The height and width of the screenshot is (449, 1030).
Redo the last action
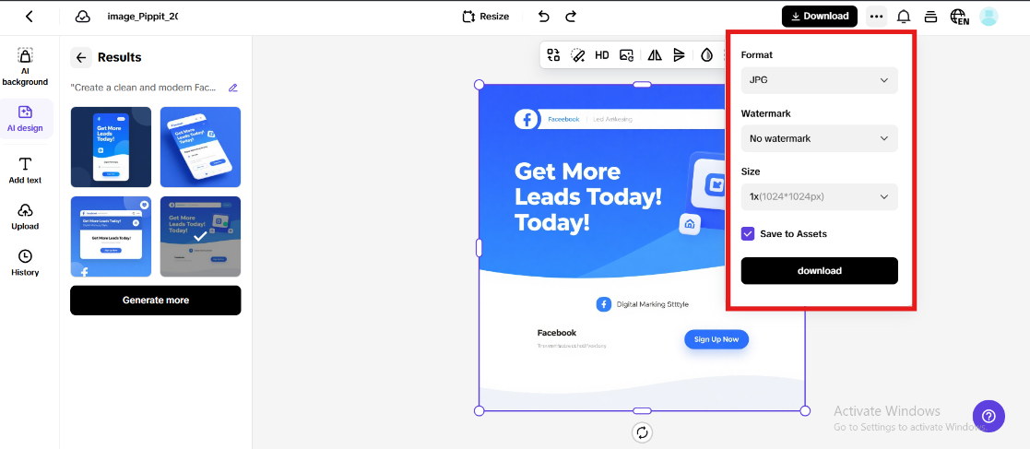571,17
